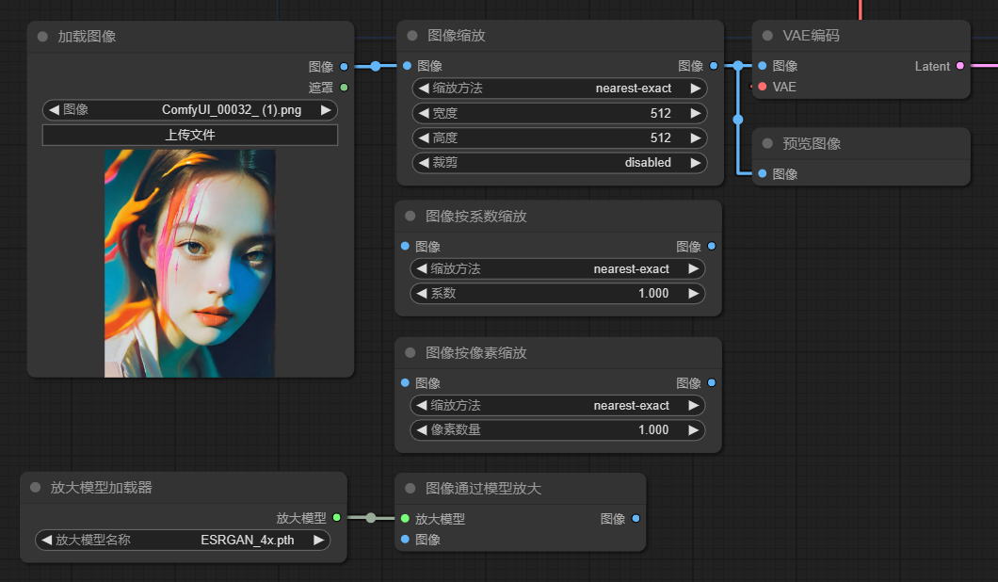Collapse the 图像缩放 node via its title dot

click(412, 36)
